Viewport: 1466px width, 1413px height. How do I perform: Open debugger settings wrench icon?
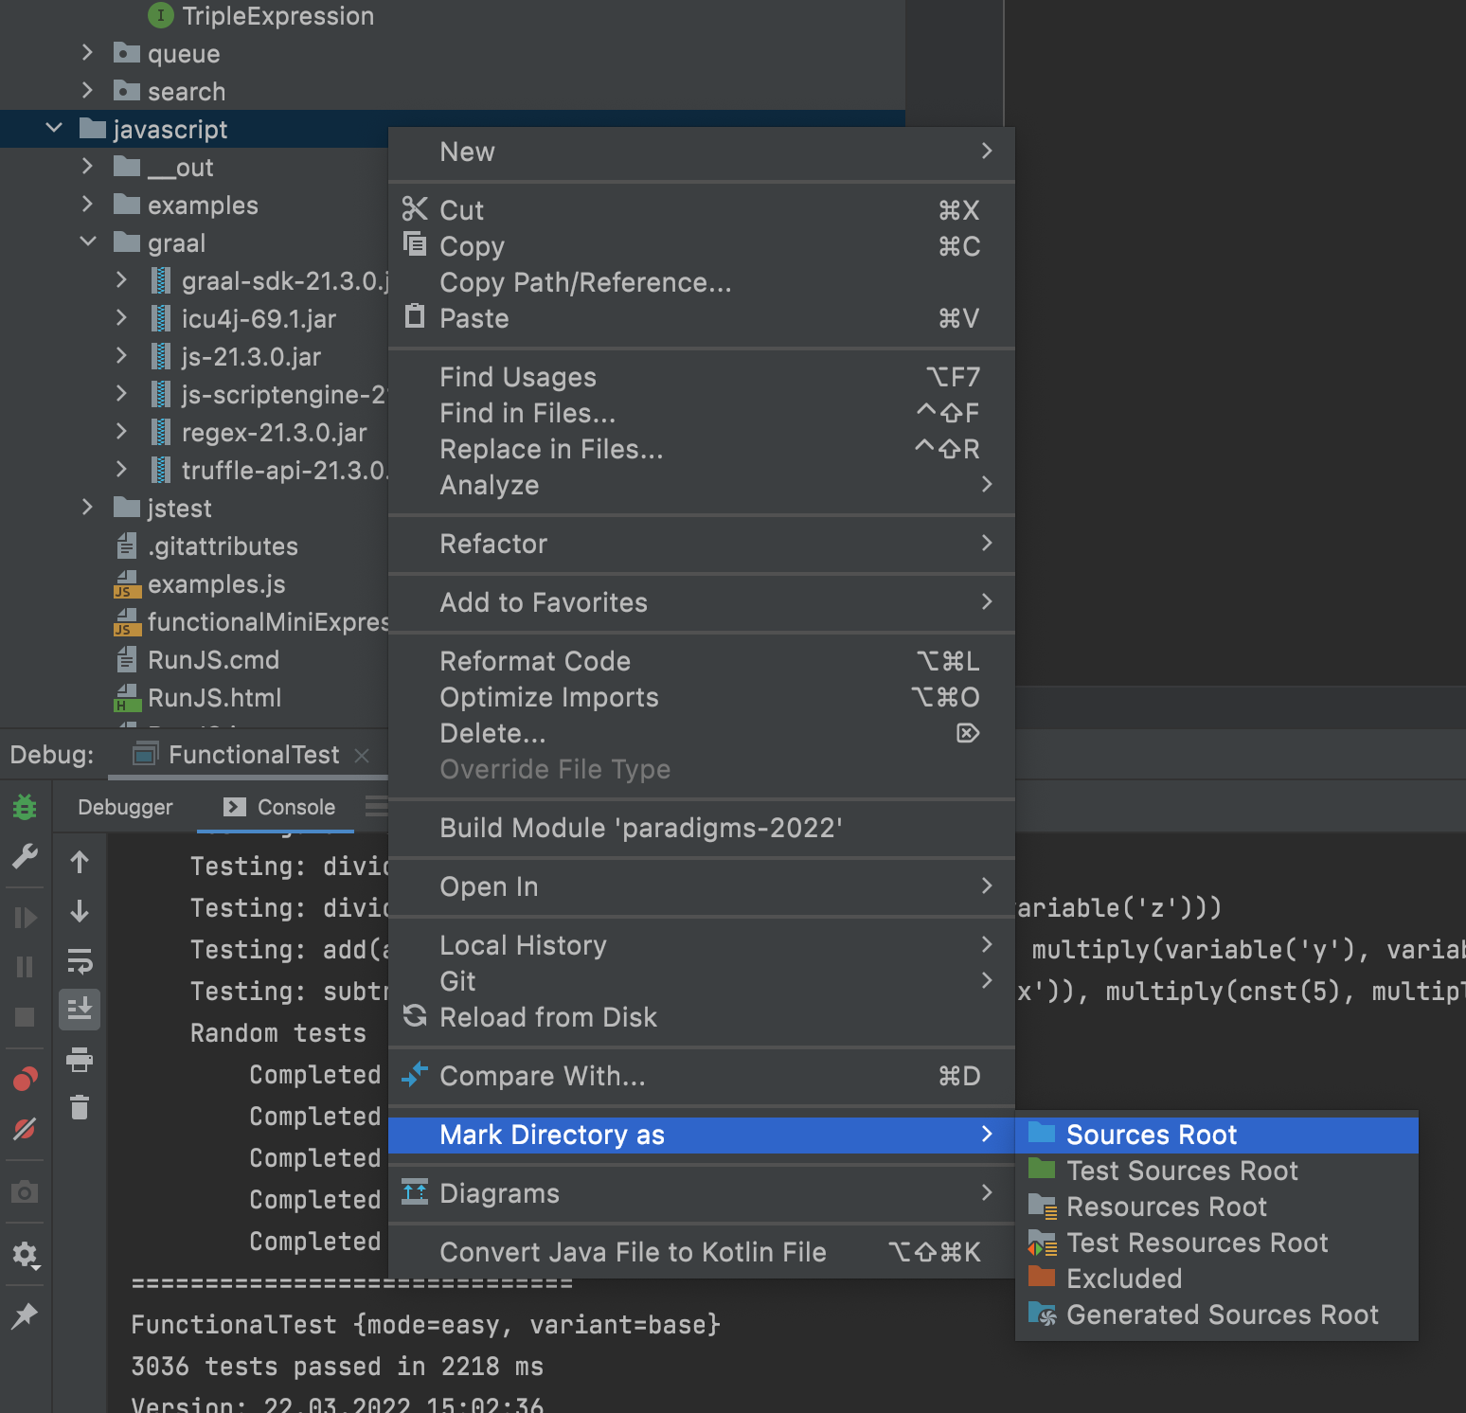(25, 856)
